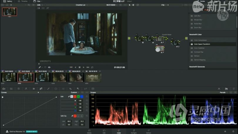Open the Motion Effects star palette
238x134 pixels.
click(34, 89)
